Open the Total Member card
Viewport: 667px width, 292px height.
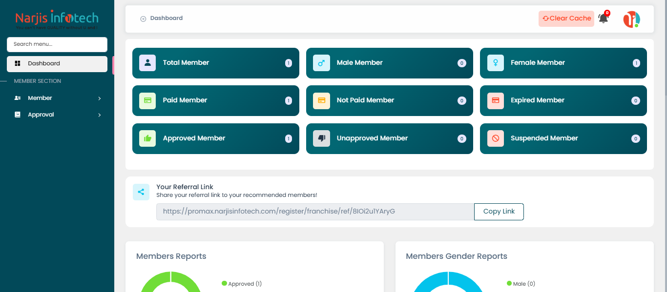216,63
